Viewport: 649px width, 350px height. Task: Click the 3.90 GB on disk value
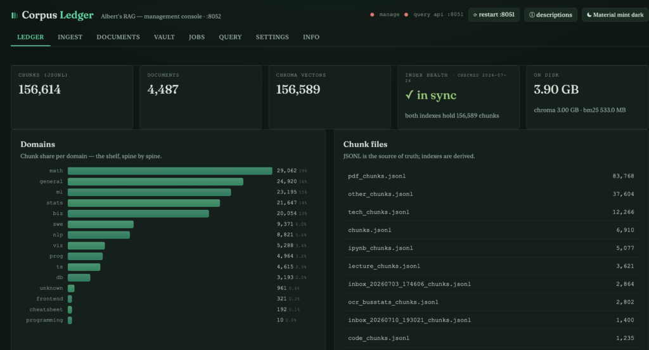(556, 89)
